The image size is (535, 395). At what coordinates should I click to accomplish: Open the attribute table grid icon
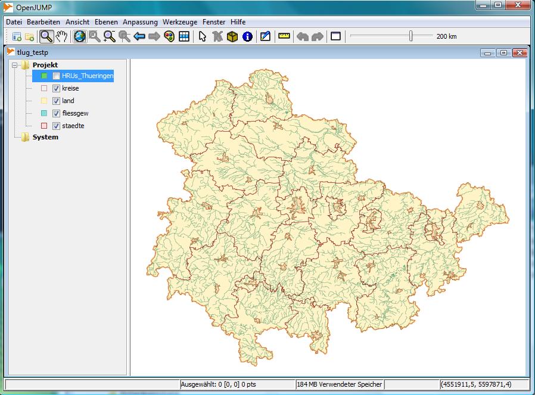pos(184,36)
